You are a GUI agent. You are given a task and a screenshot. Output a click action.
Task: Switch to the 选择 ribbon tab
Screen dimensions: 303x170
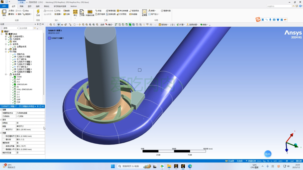[38, 6]
